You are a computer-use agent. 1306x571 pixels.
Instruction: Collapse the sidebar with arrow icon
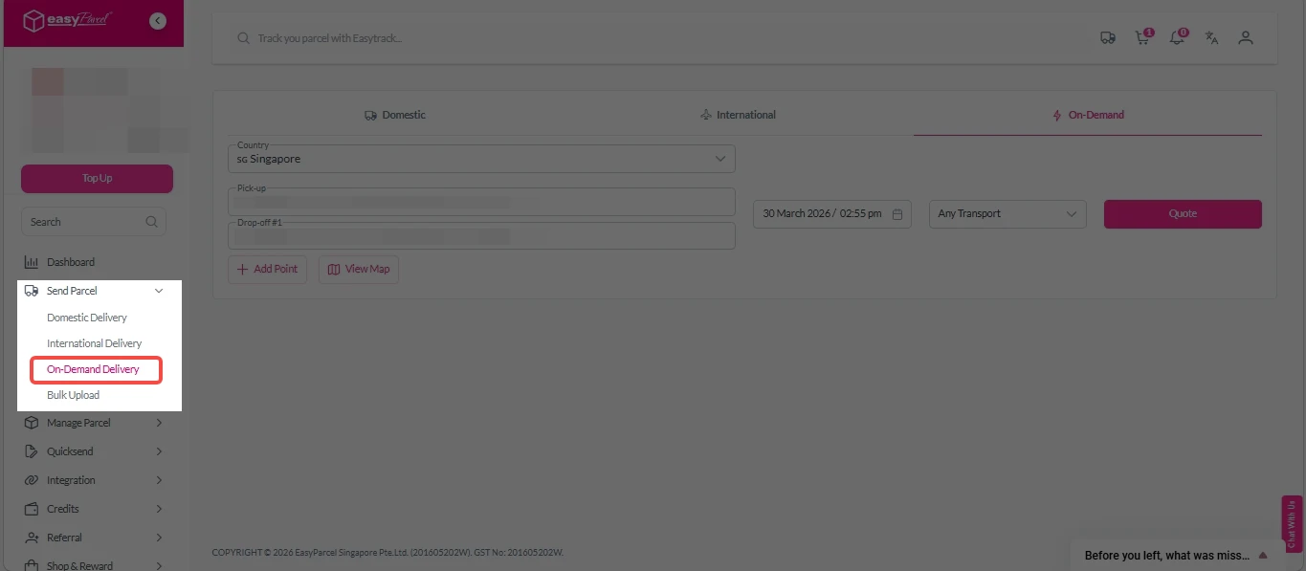pyautogui.click(x=158, y=21)
